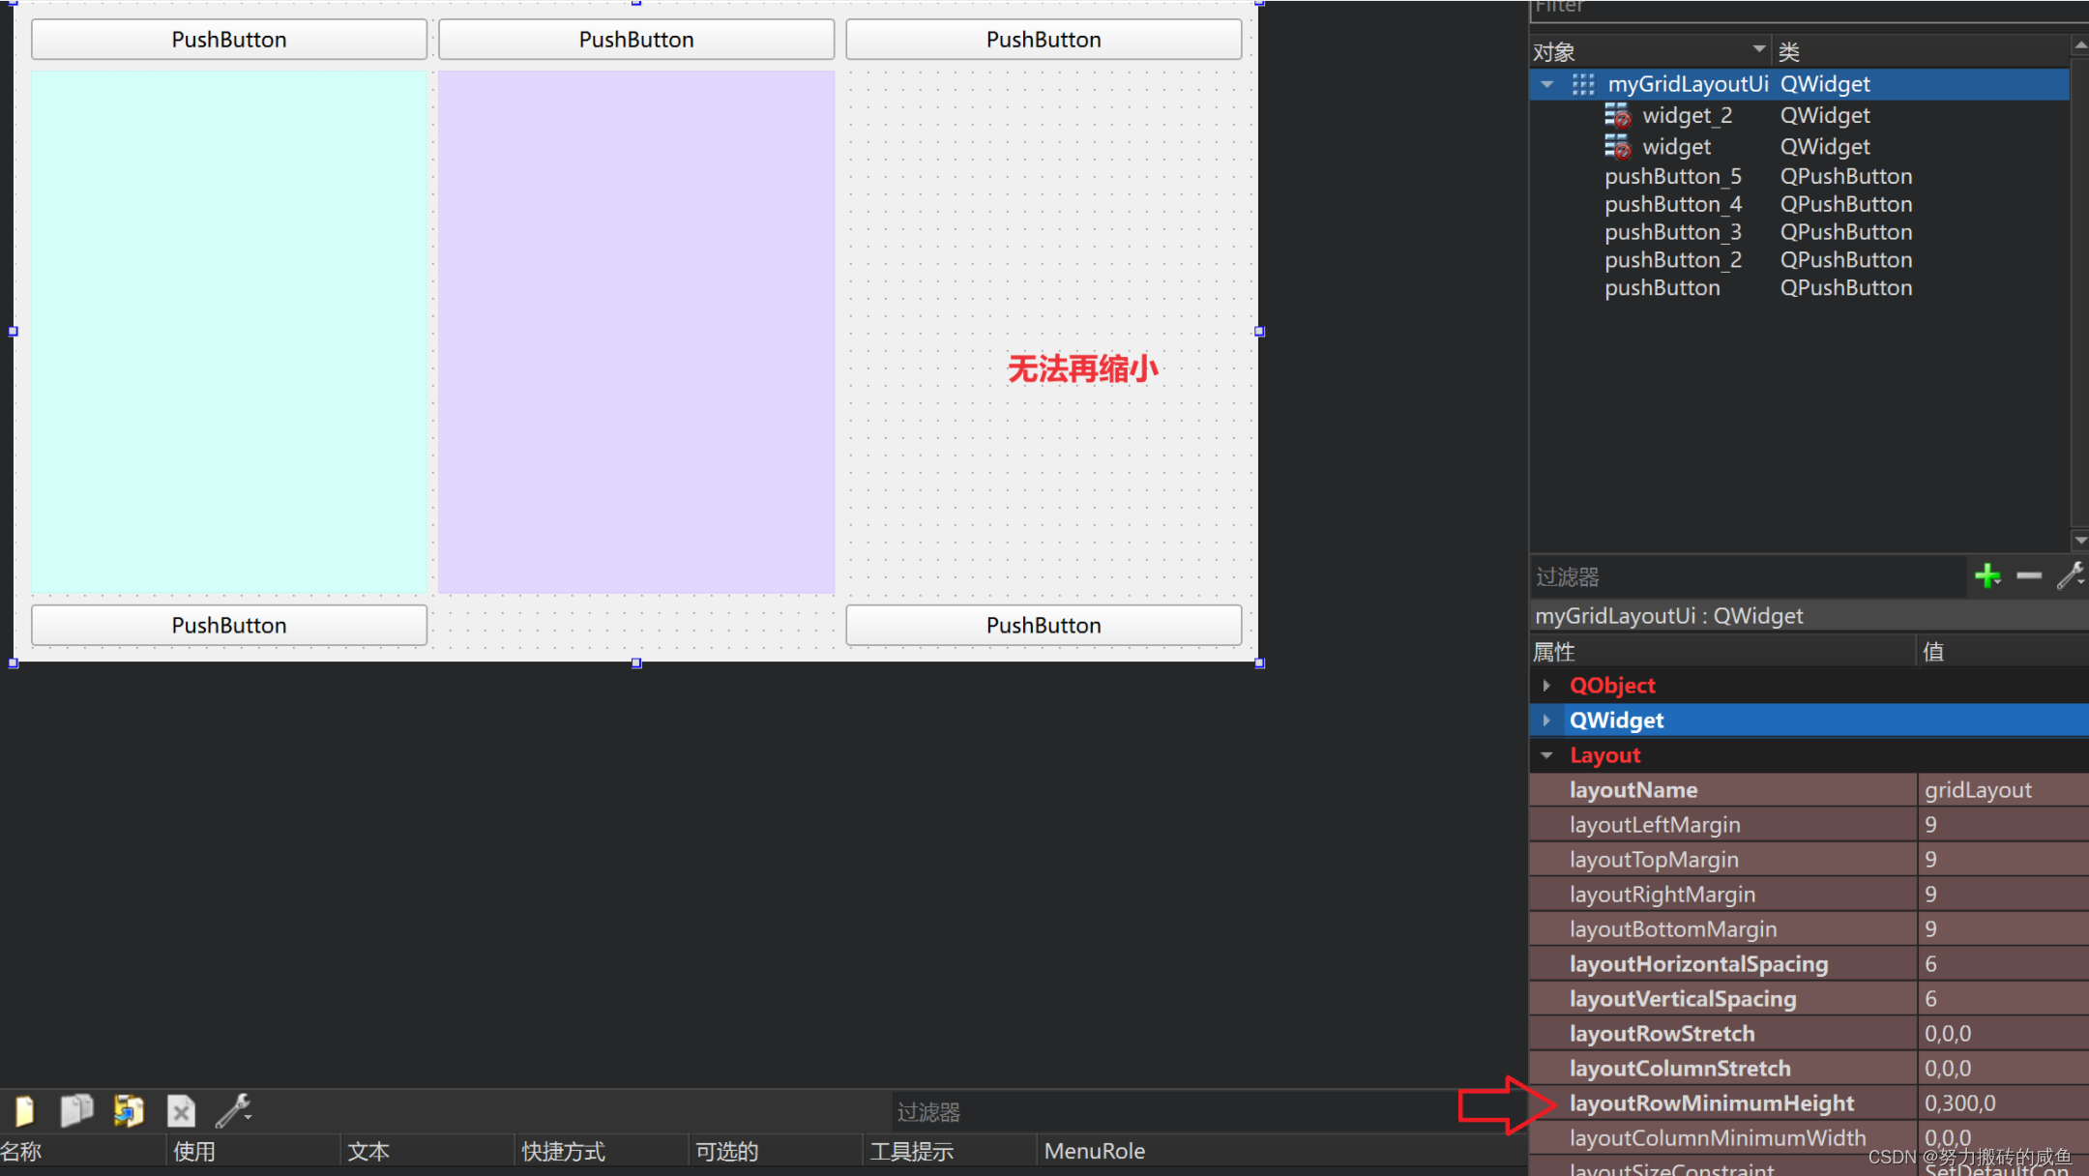
Task: Click the purple widget area
Action: tap(636, 332)
